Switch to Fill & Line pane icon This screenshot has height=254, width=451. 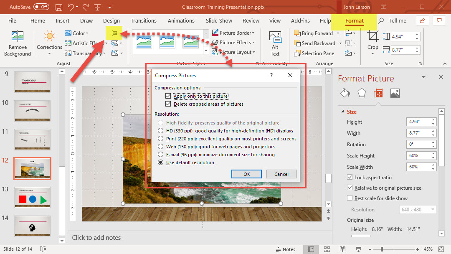[x=345, y=93]
